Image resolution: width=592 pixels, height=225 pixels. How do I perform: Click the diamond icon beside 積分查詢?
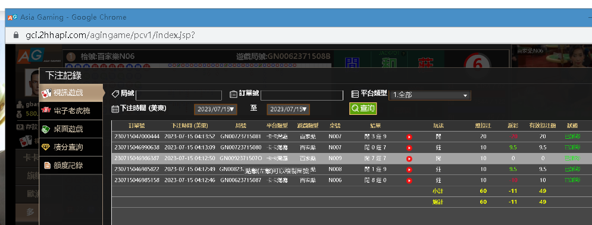[46, 147]
